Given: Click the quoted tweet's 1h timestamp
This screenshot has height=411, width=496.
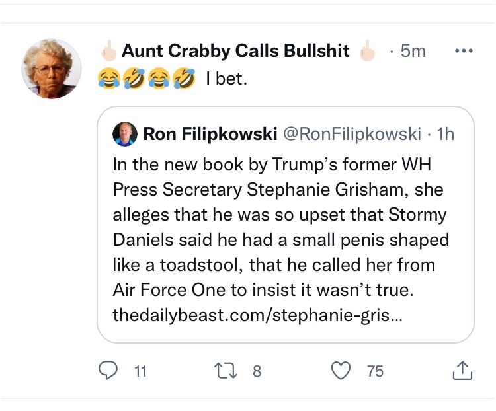Looking at the screenshot, I should 446,134.
